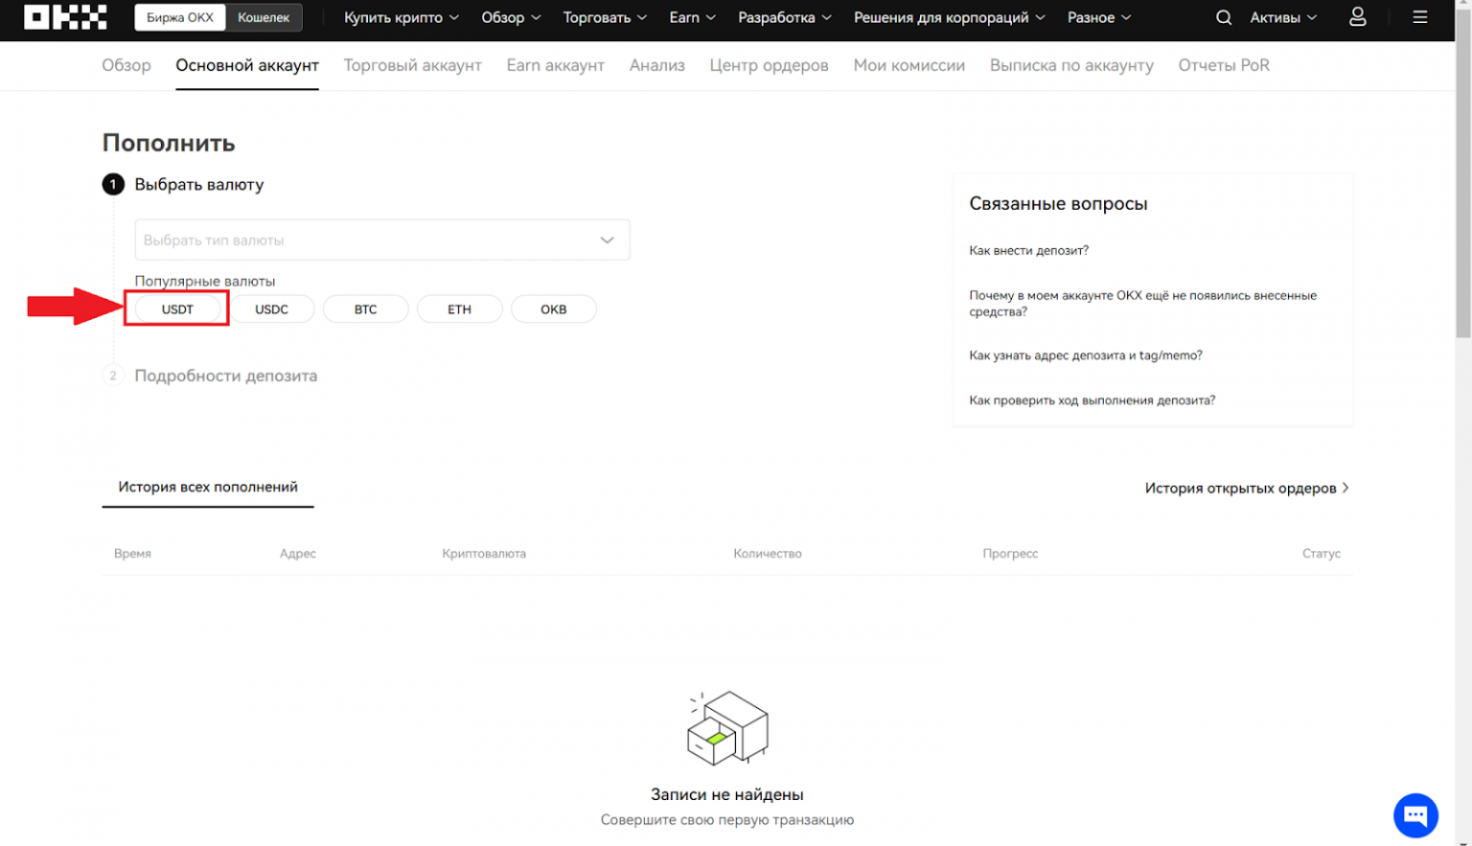Select BTC popular currency
The width and height of the screenshot is (1472, 846).
pyautogui.click(x=365, y=309)
